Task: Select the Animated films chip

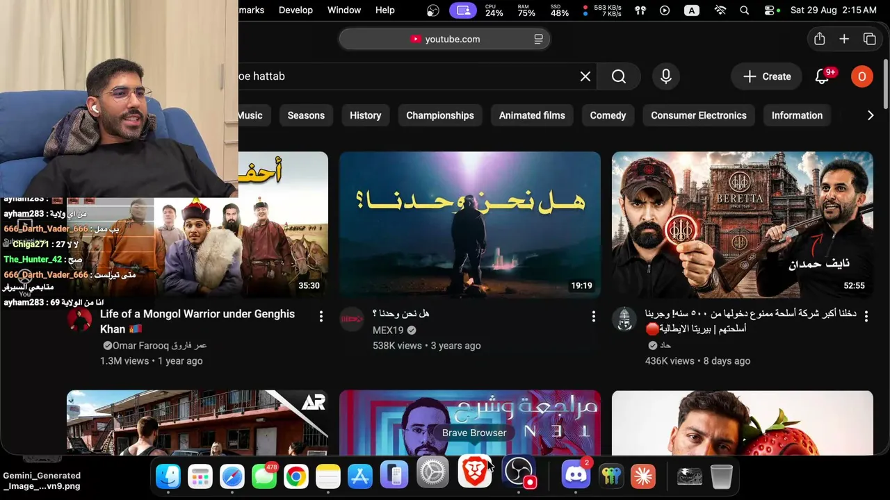Action: tap(532, 115)
